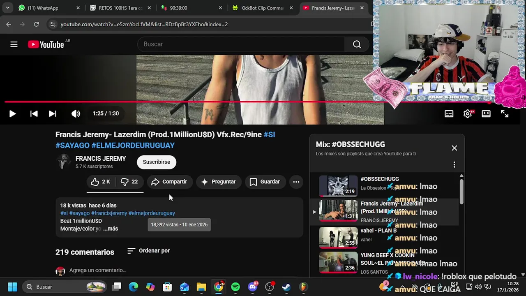Viewport: 526px width, 296px height.
Task: Go back with the browser back arrow
Action: pyautogui.click(x=9, y=24)
